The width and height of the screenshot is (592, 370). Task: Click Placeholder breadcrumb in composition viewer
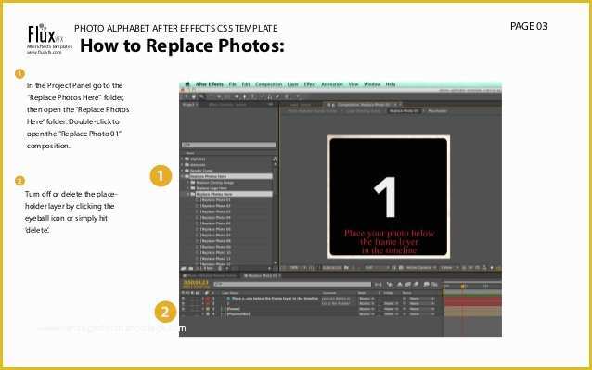(x=437, y=111)
